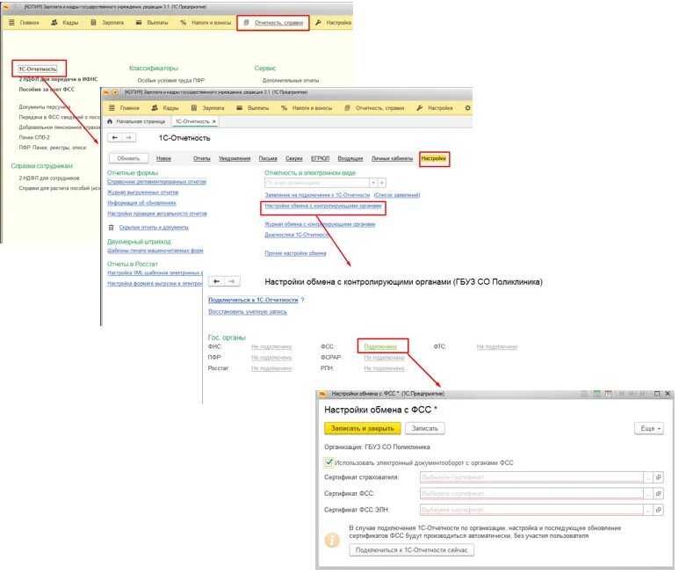Open the Отчеты section
Image resolution: width=679 pixels, height=574 pixels.
202,158
